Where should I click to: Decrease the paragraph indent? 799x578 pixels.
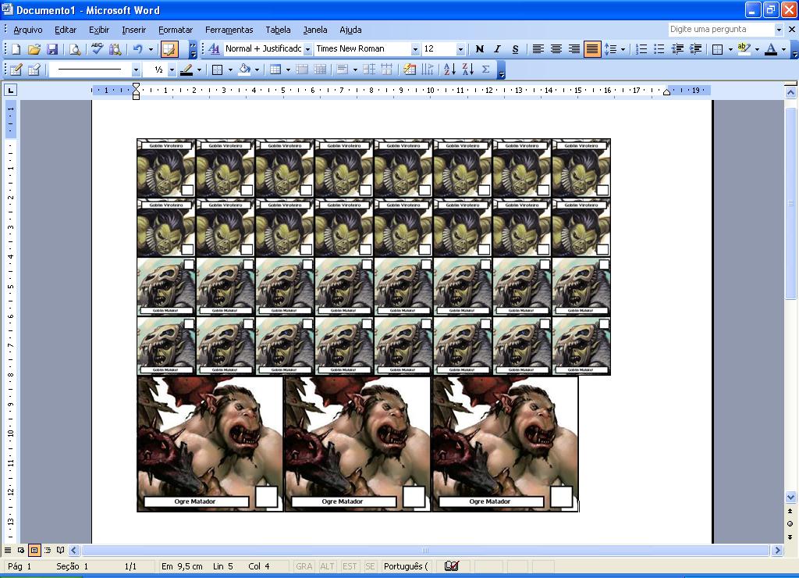[x=677, y=49]
